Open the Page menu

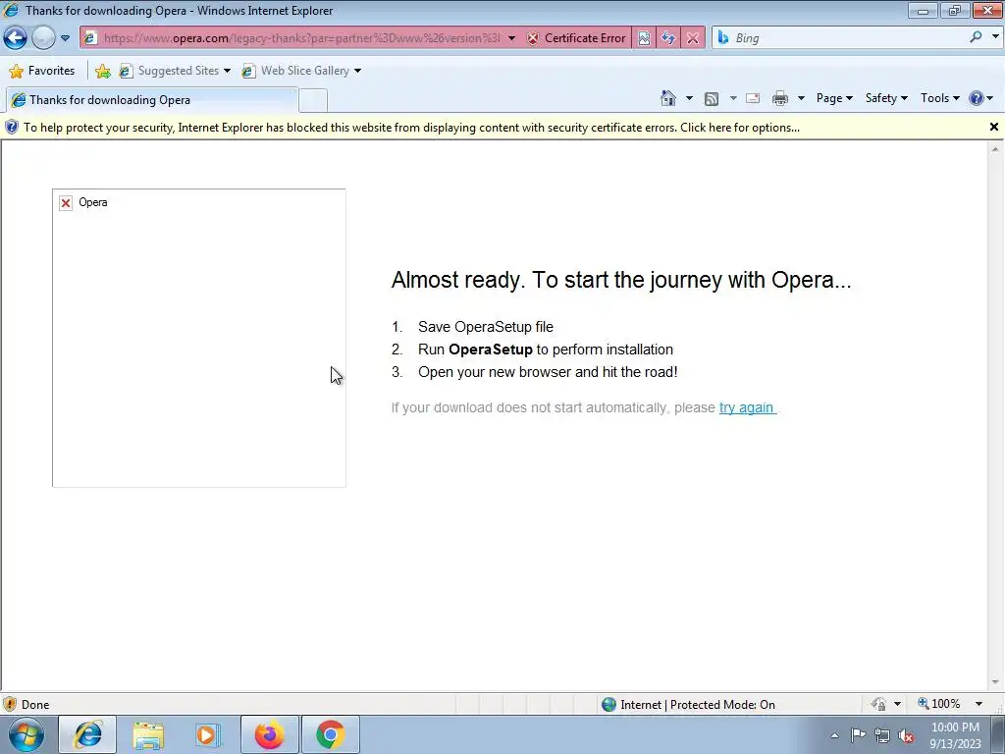pos(834,98)
